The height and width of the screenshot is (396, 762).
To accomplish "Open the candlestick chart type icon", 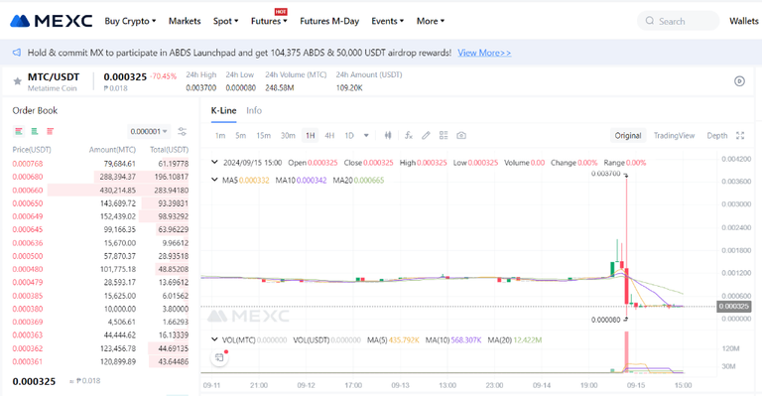I will pos(388,136).
